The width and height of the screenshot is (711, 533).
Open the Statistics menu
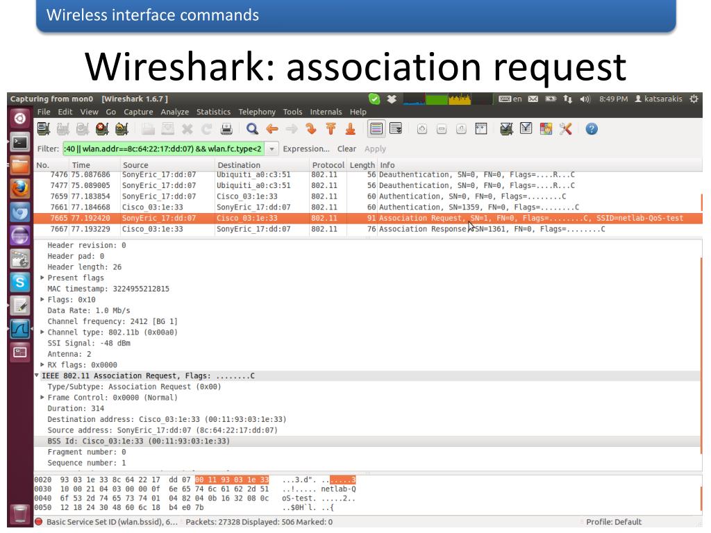[213, 112]
